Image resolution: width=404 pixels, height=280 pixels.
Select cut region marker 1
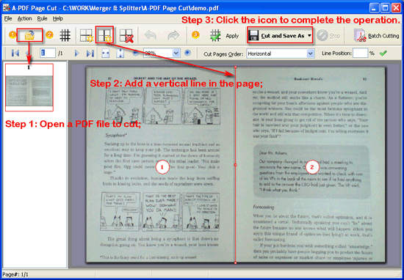pyautogui.click(x=162, y=167)
